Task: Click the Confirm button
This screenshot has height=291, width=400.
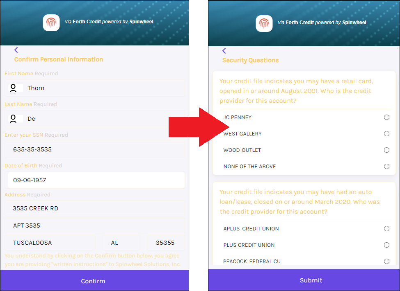Action: pos(93,281)
